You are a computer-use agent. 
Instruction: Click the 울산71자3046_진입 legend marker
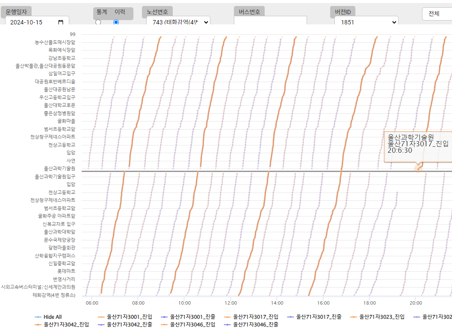[164, 325]
